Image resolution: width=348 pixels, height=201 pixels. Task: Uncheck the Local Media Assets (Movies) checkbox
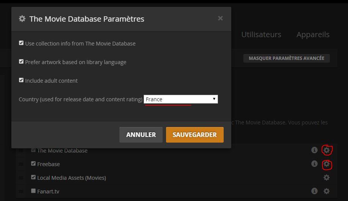33,177
